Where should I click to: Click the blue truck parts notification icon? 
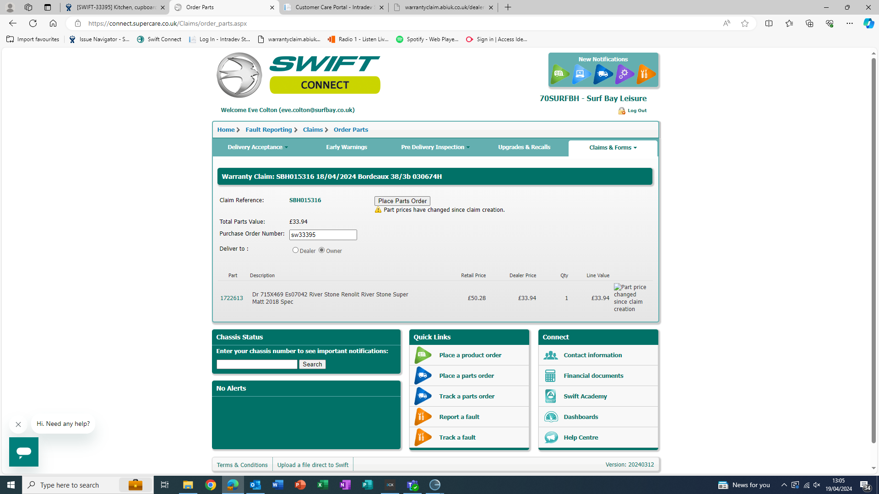[x=602, y=74]
